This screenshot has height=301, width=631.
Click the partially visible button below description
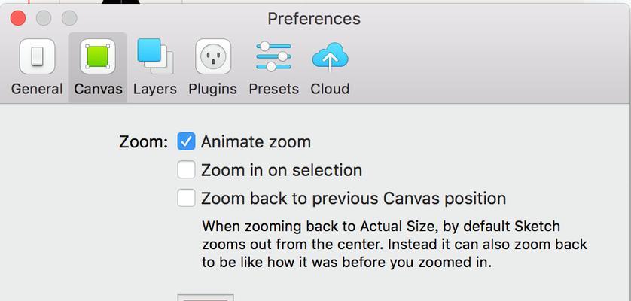[x=206, y=297]
